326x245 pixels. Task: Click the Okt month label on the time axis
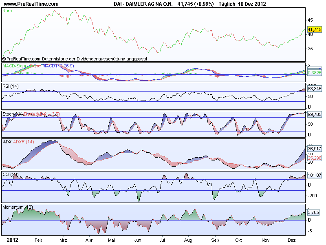(238, 240)
